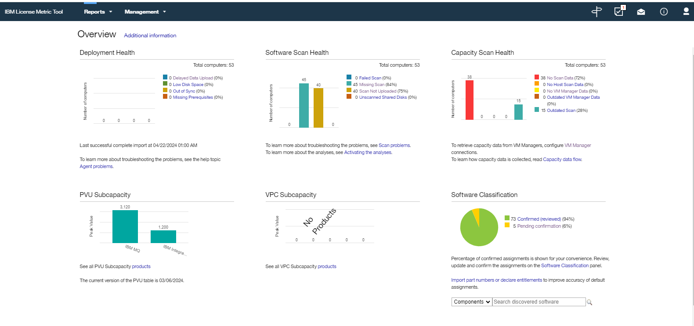Open the user profile icon
The height and width of the screenshot is (326, 694).
[686, 11]
